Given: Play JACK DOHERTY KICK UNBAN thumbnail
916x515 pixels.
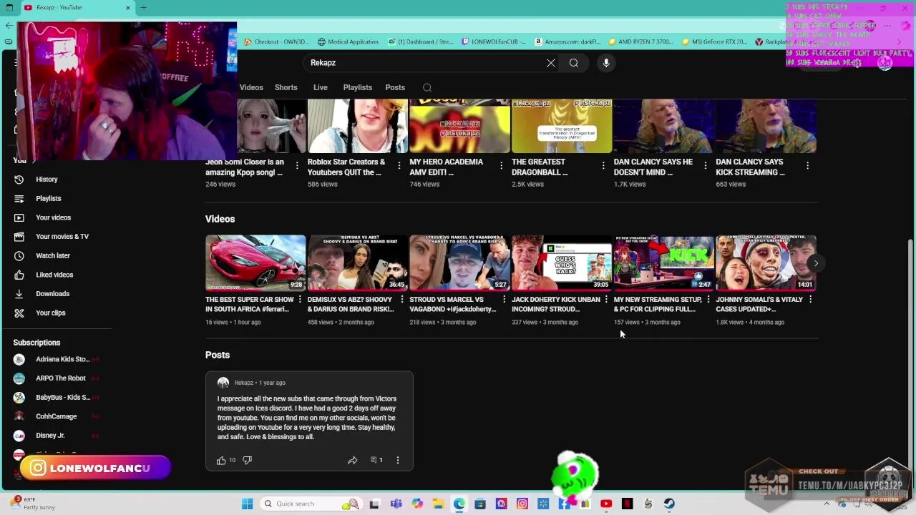Looking at the screenshot, I should click(x=562, y=263).
